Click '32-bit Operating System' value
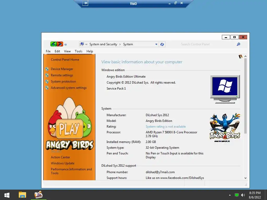The height and width of the screenshot is (200, 267). pyautogui.click(x=162, y=148)
